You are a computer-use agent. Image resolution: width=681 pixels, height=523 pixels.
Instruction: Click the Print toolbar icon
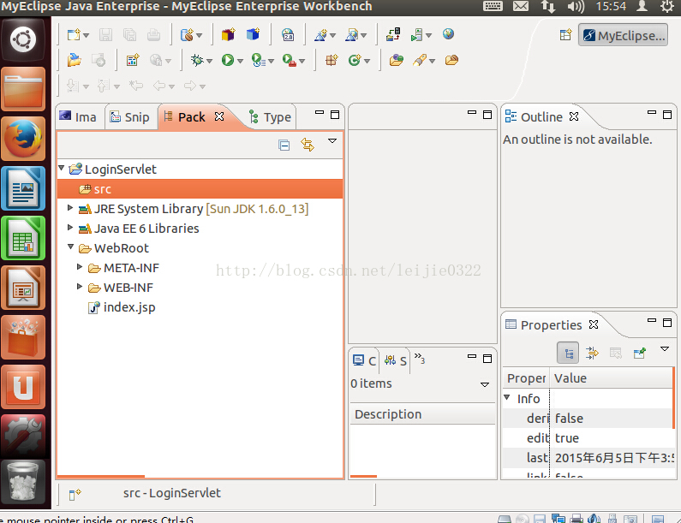coord(153,35)
